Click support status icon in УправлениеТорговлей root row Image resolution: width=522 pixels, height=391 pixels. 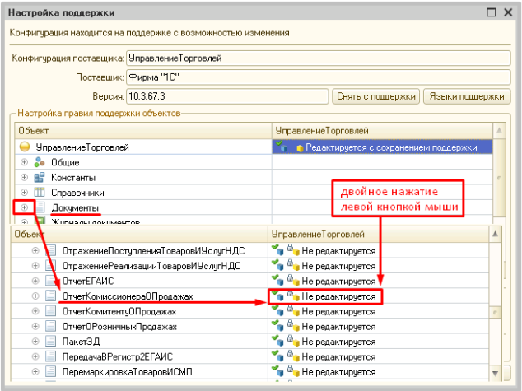click(x=282, y=146)
